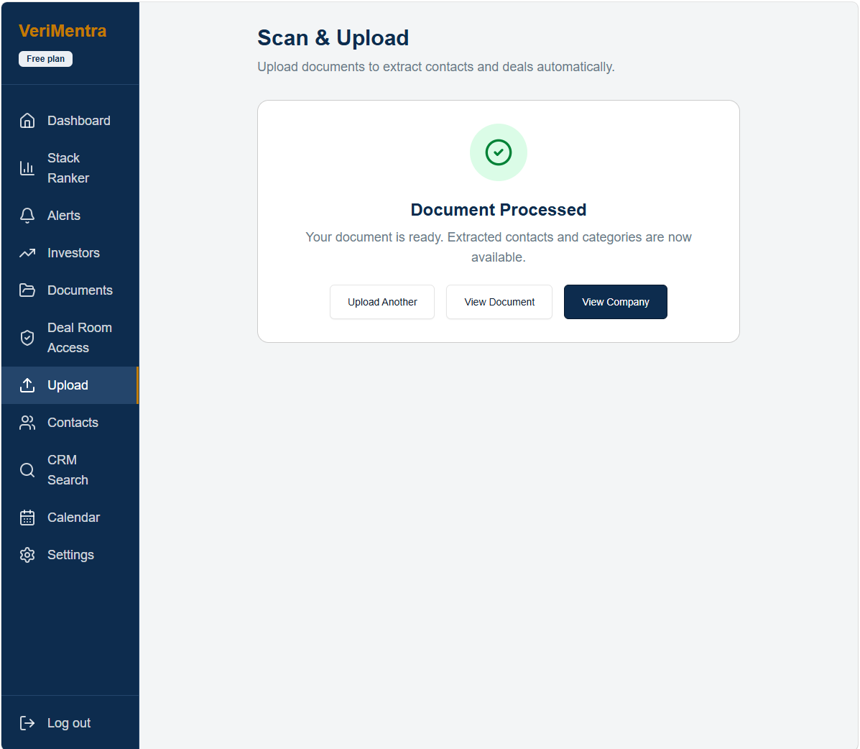Go to Stack Ranker page
This screenshot has width=860, height=749.
[x=70, y=168]
